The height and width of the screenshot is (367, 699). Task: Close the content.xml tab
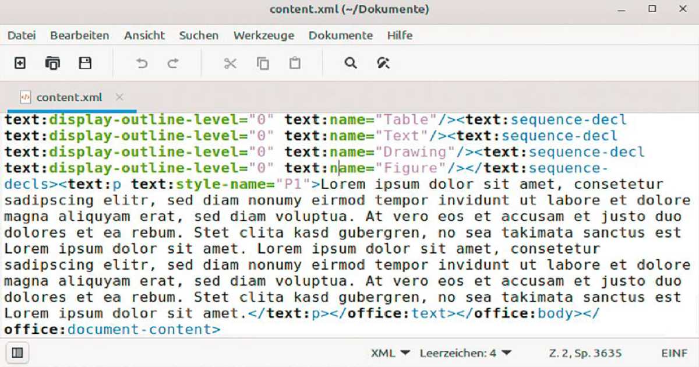[119, 97]
